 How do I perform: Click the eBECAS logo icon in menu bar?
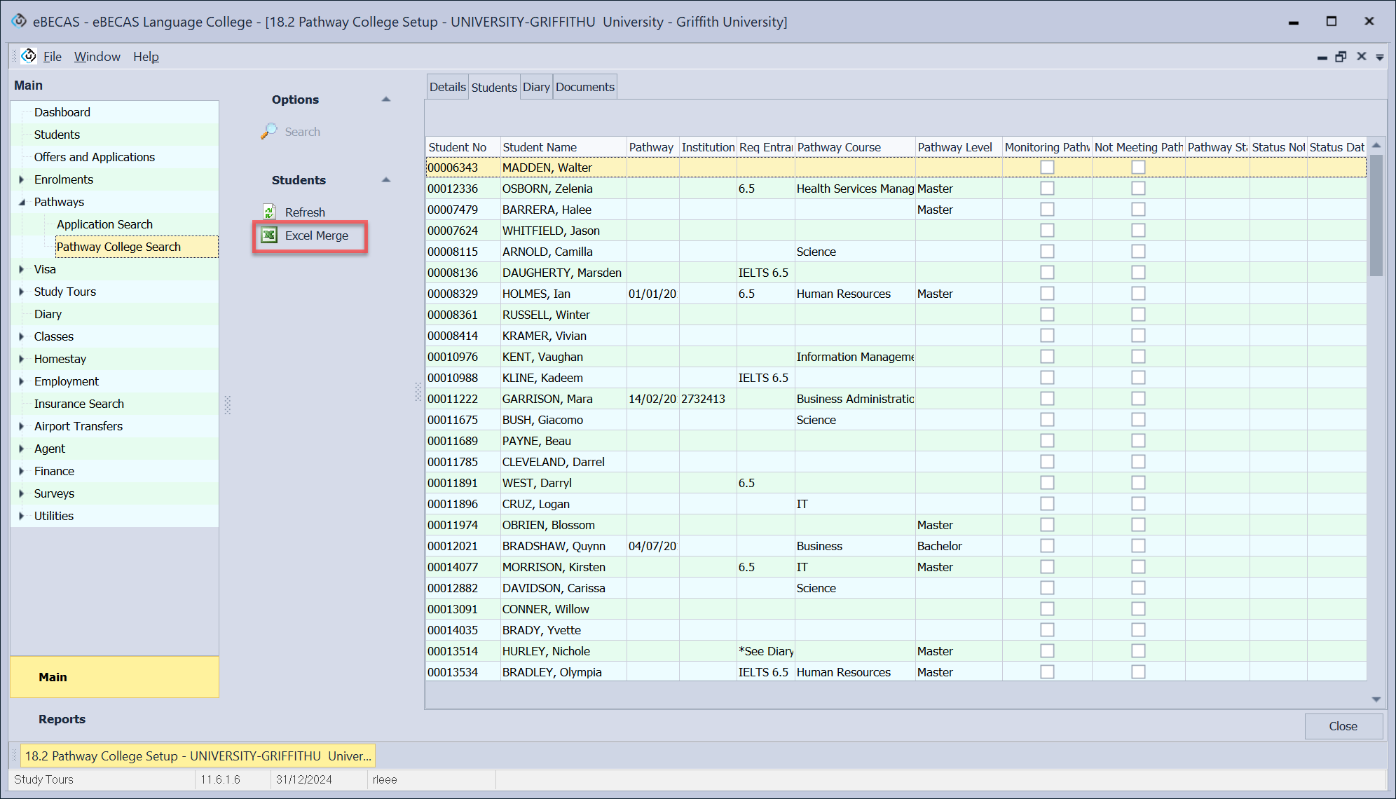[29, 56]
